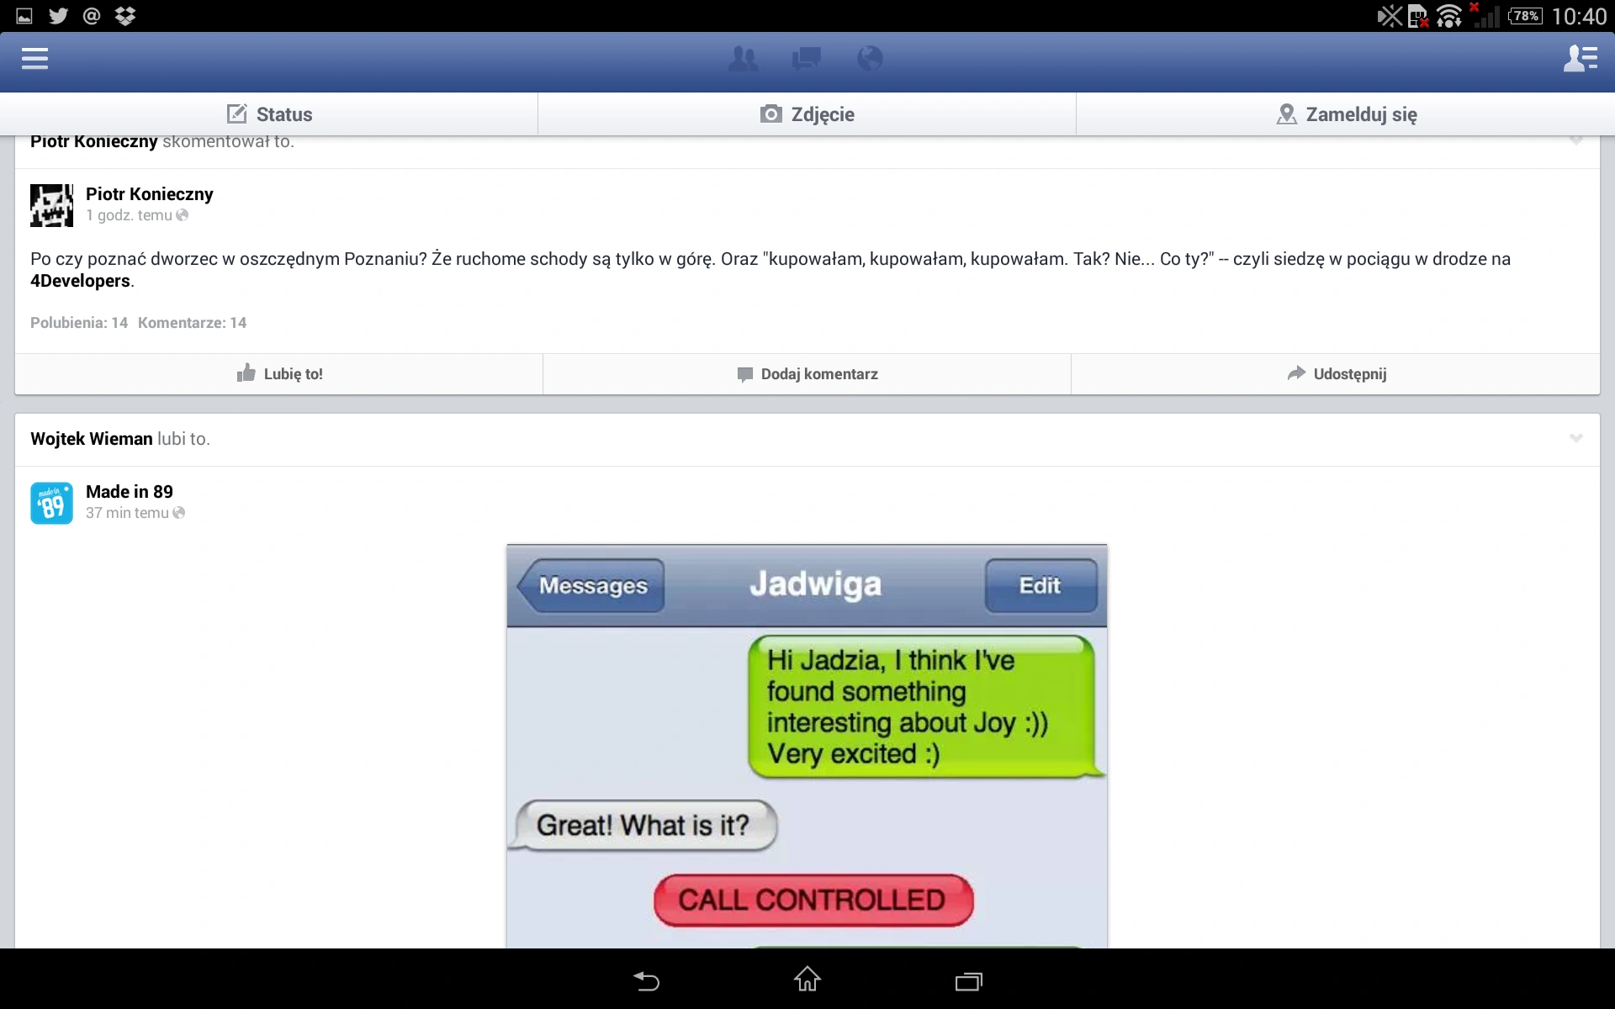Tap Android back button
Screen dimensions: 1615x1009
646,980
